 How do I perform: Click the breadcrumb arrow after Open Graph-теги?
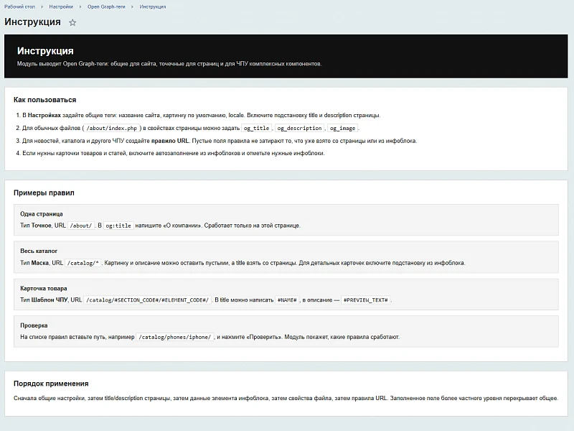coord(132,6)
